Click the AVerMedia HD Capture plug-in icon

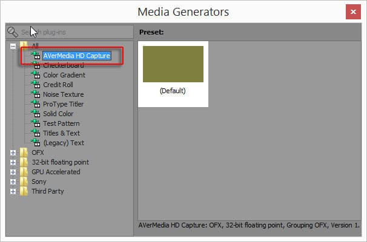point(36,56)
